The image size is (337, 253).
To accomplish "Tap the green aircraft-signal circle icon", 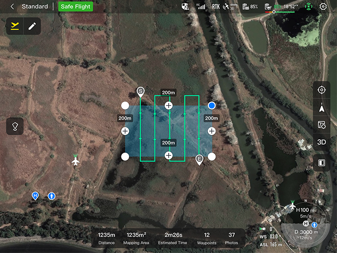I will pos(309,7).
